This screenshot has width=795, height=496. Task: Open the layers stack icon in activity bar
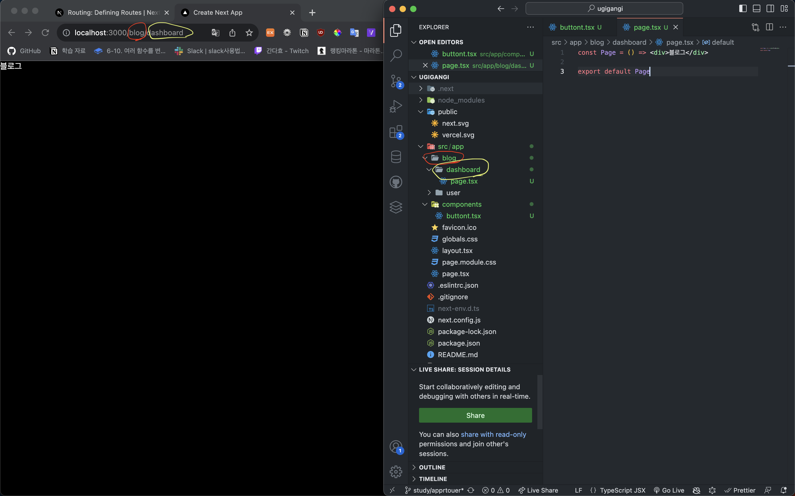[x=396, y=207]
